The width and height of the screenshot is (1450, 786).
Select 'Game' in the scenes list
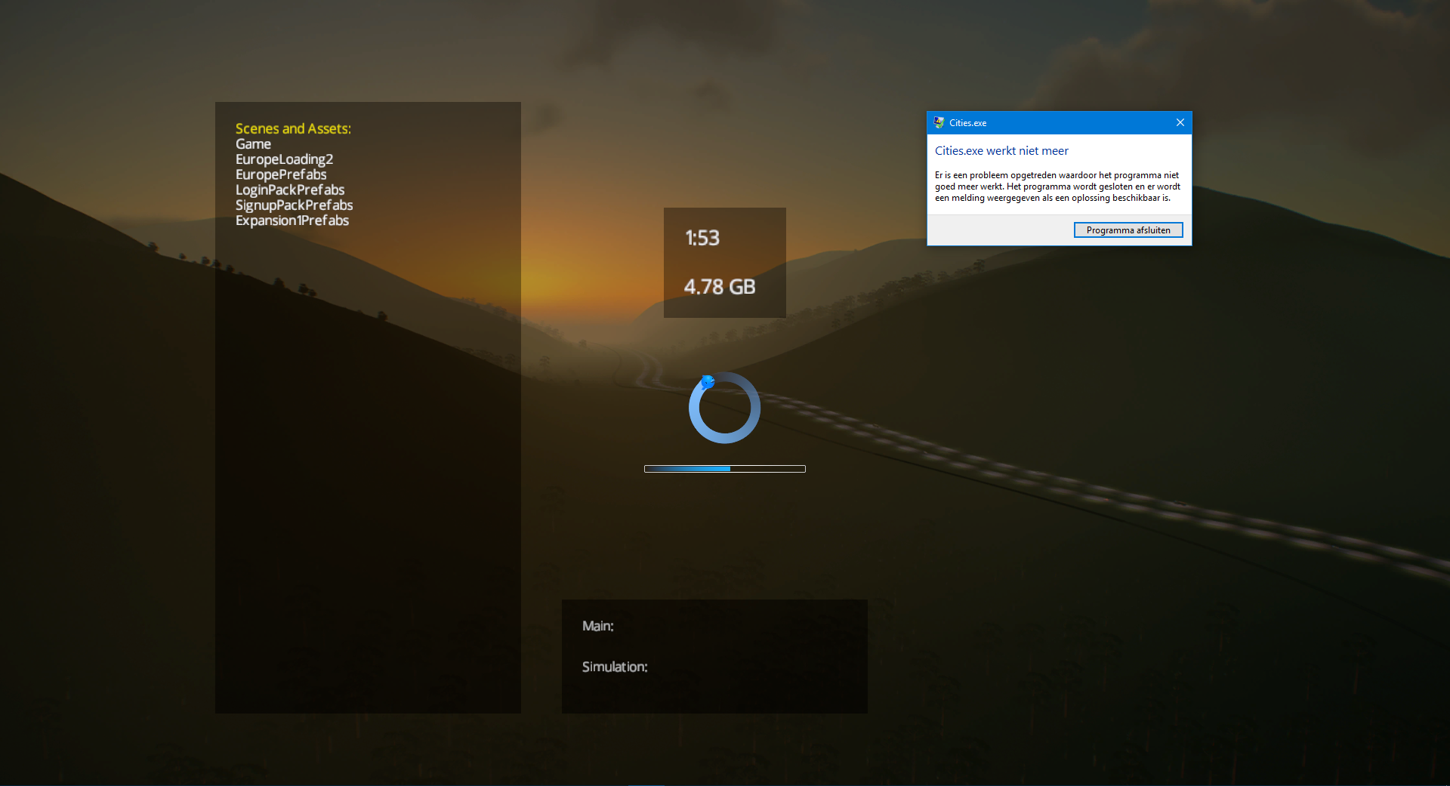[253, 144]
